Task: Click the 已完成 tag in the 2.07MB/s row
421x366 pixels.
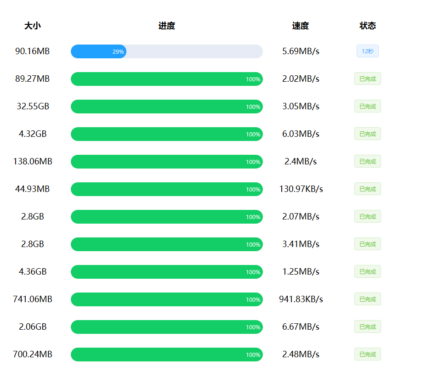Action: [x=368, y=216]
